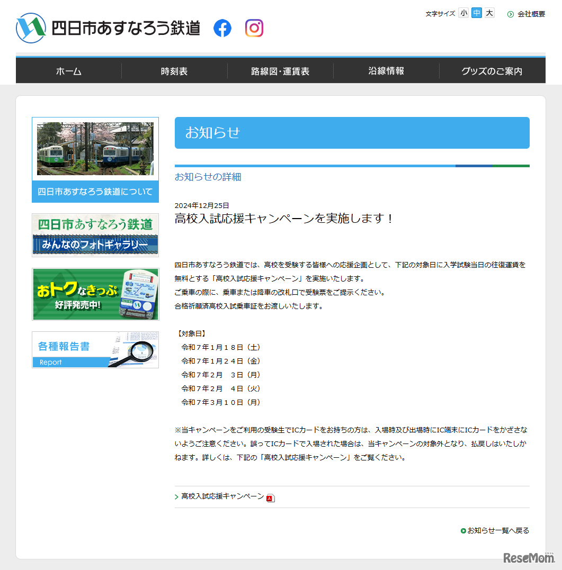Open the ホーム menu item
Viewport: 562px width, 570px height.
tap(69, 70)
